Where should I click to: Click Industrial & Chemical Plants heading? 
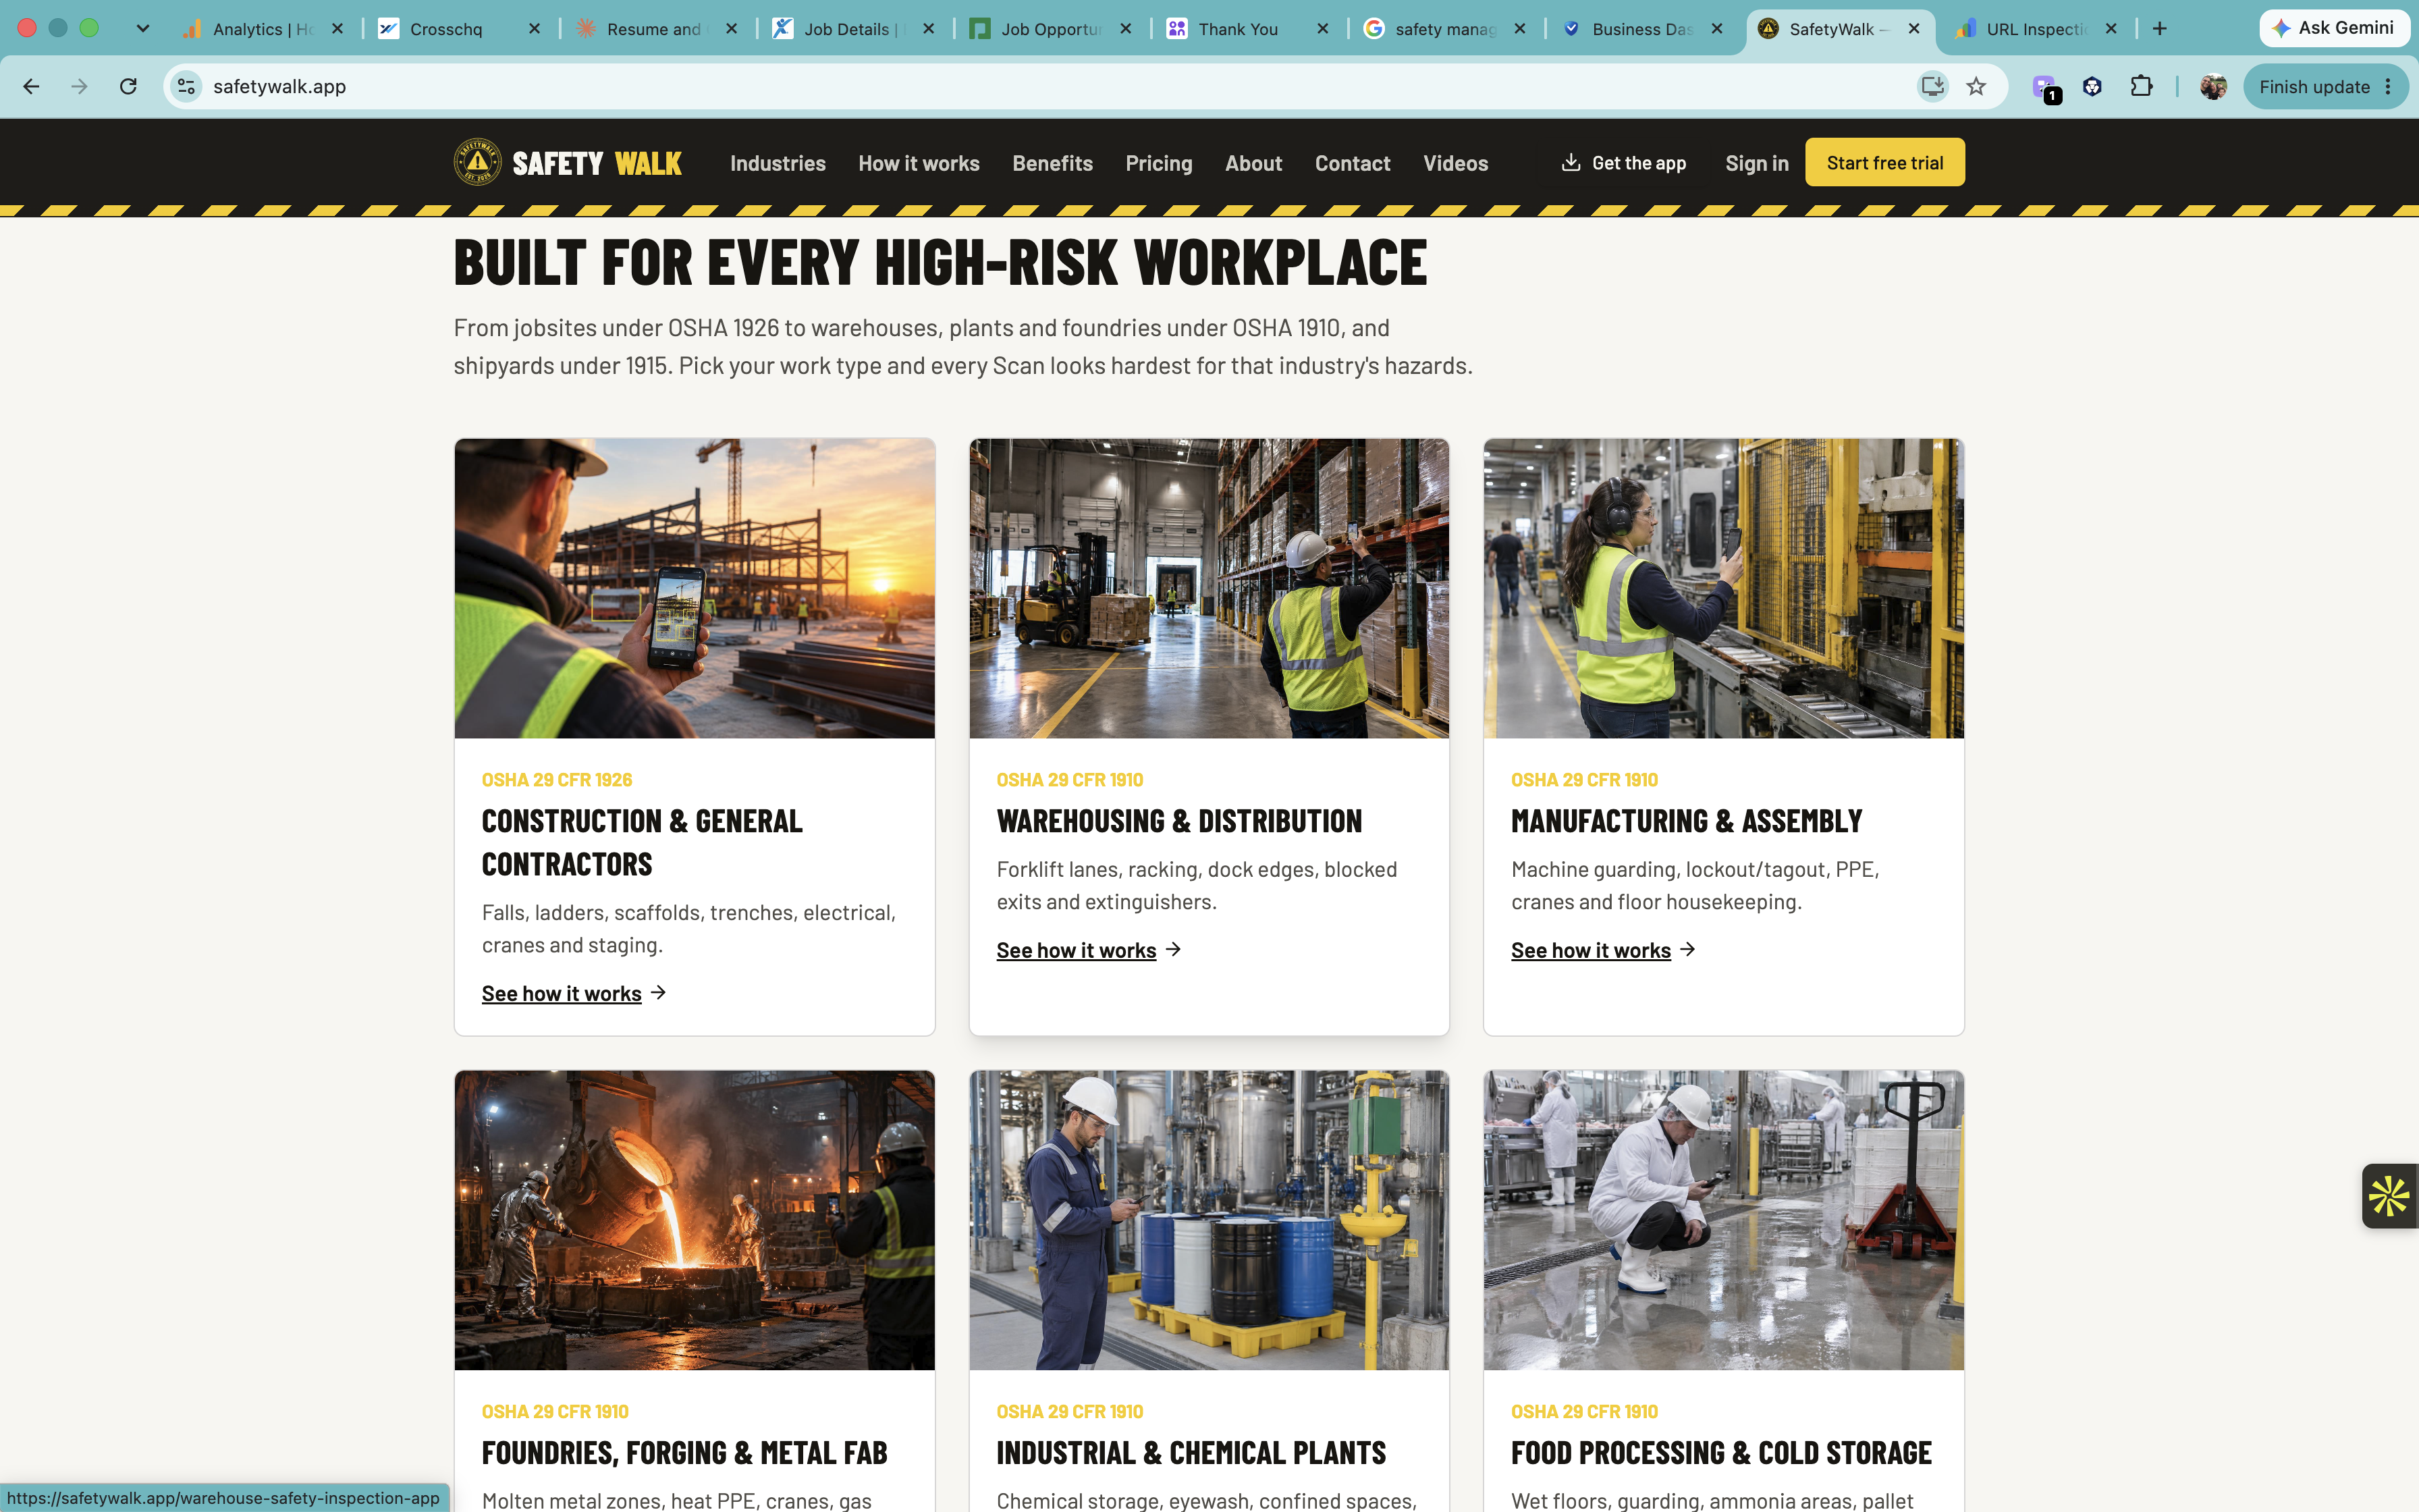pos(1191,1453)
